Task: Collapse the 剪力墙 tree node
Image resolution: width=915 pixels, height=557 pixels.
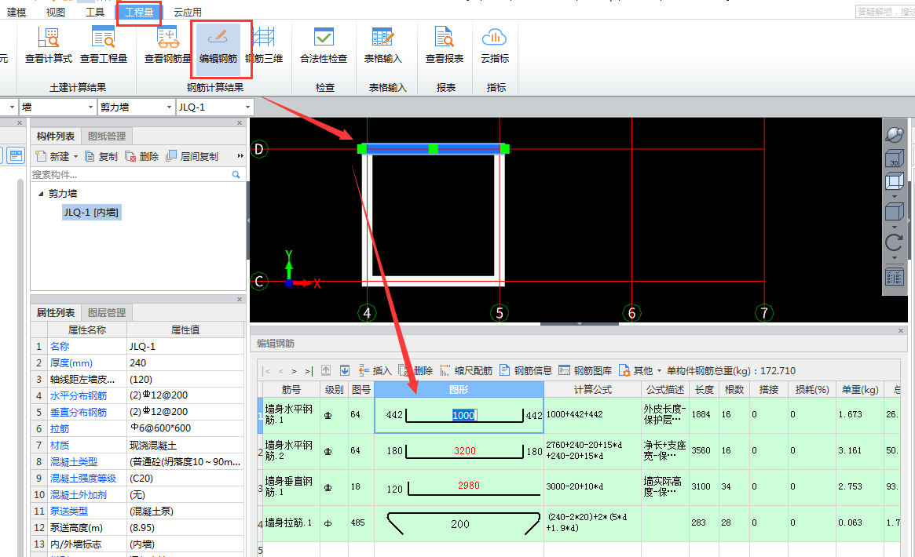Action: pyautogui.click(x=41, y=194)
